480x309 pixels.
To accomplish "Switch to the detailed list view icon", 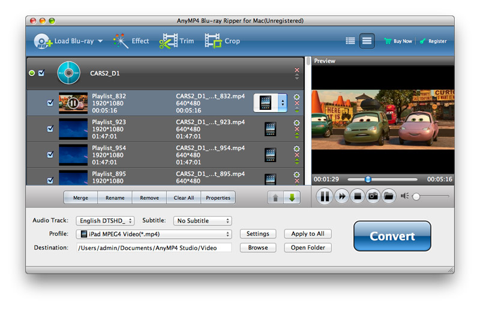I will pyautogui.click(x=350, y=41).
